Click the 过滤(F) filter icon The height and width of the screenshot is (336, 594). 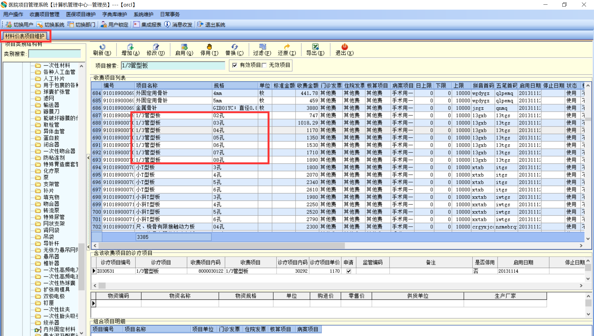[262, 47]
